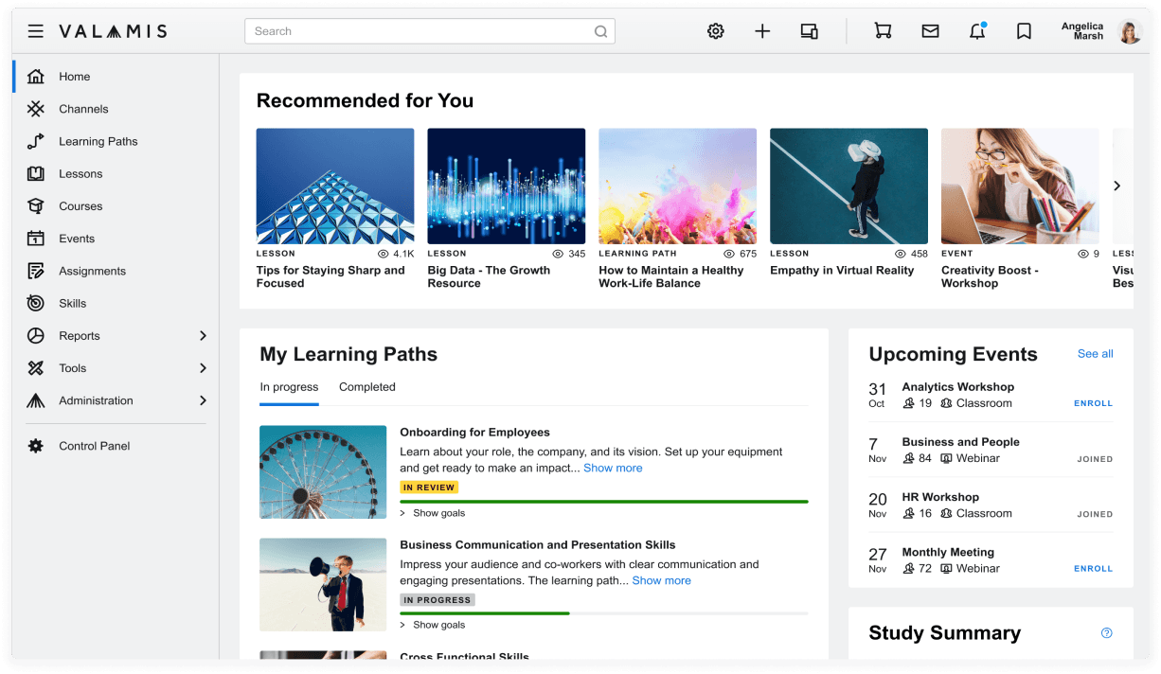
Task: Expand the Tools submenu chevron
Action: tap(203, 368)
